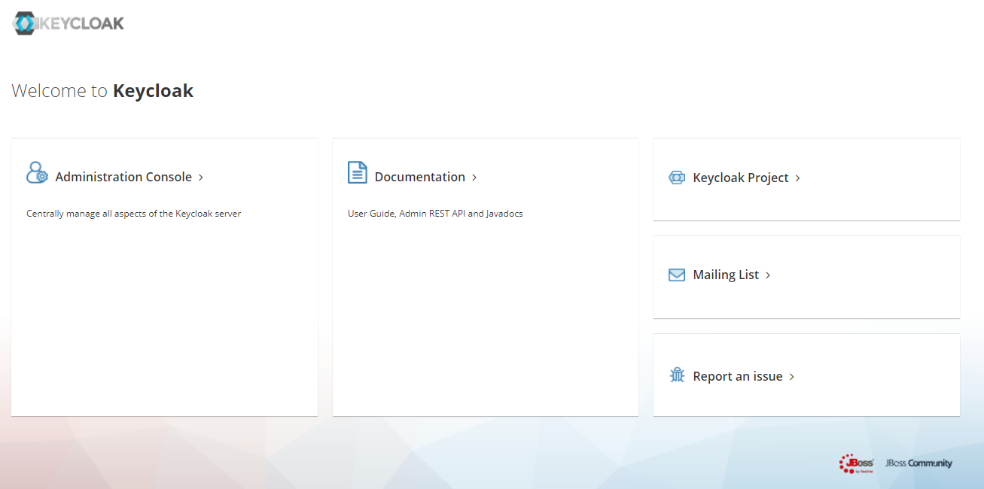Screen dimensions: 984x489
Task: Click chevron next to Report an issue
Action: 791,377
